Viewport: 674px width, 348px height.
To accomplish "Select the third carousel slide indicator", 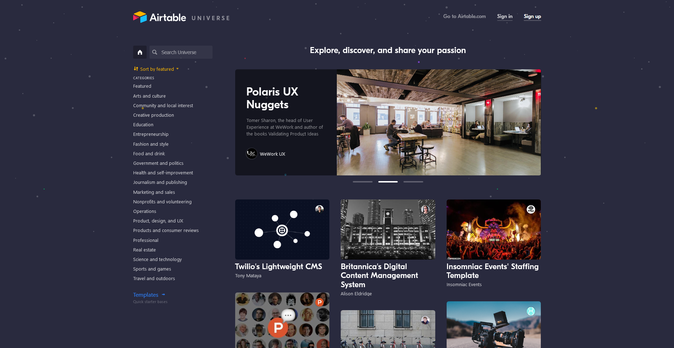I will click(x=413, y=182).
